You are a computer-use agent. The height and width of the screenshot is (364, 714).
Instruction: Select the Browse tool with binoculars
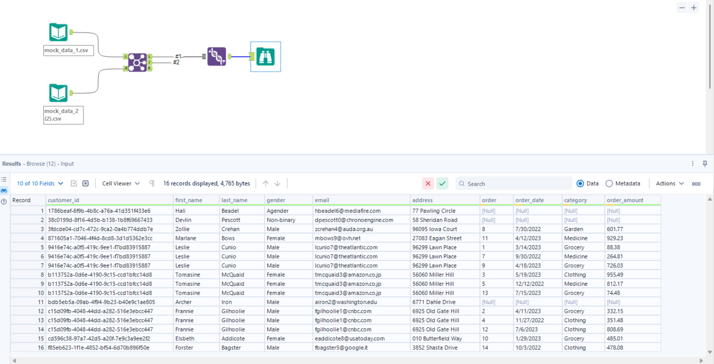[265, 57]
